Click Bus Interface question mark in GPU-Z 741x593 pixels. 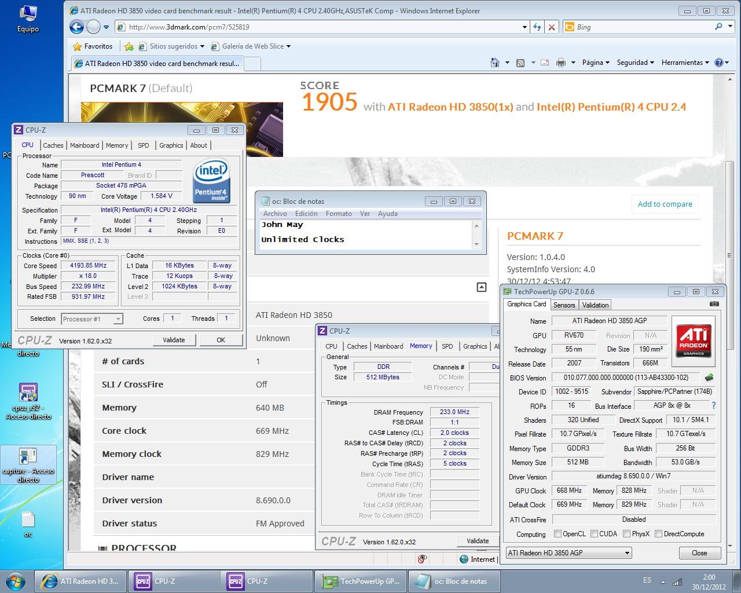tap(714, 405)
